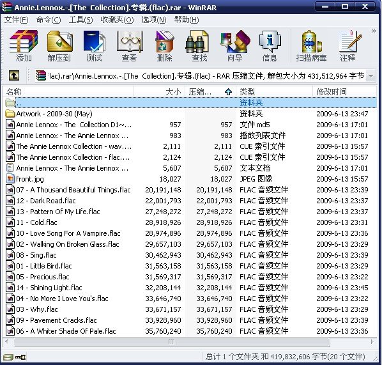Sort by the 压缩 column header
This screenshot has height=365, width=382.
tap(211, 91)
